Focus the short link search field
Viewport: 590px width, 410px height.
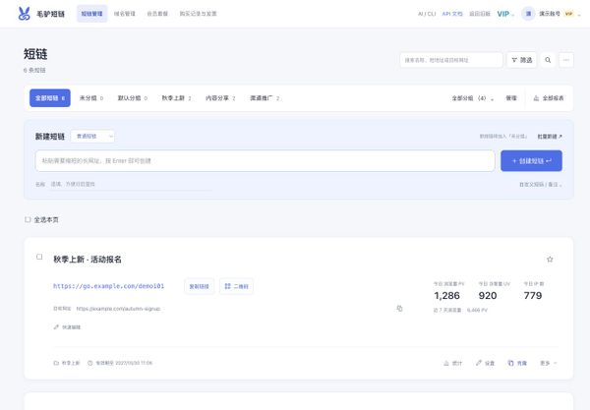451,60
